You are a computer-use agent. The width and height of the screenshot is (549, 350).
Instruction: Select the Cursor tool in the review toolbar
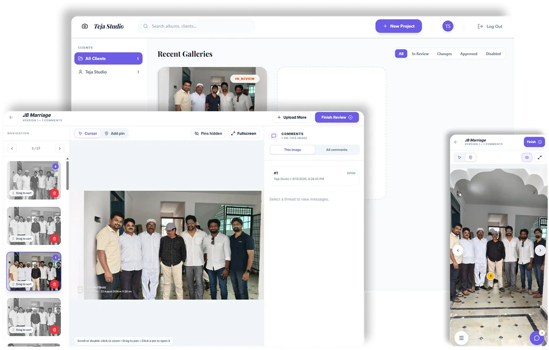(87, 134)
